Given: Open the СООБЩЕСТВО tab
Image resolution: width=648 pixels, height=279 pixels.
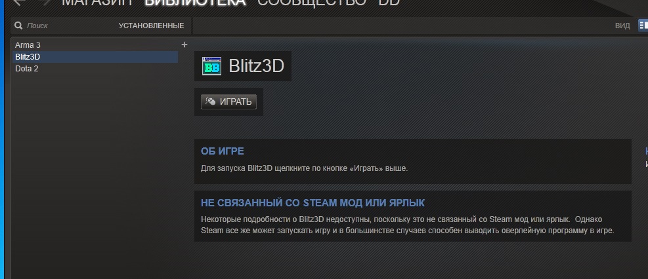Looking at the screenshot, I should click(x=312, y=2).
